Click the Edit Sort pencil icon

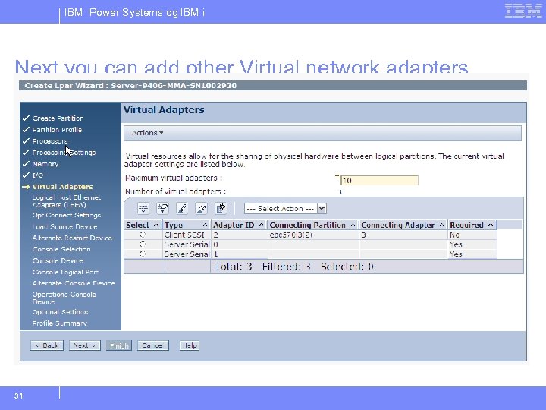[x=182, y=208]
